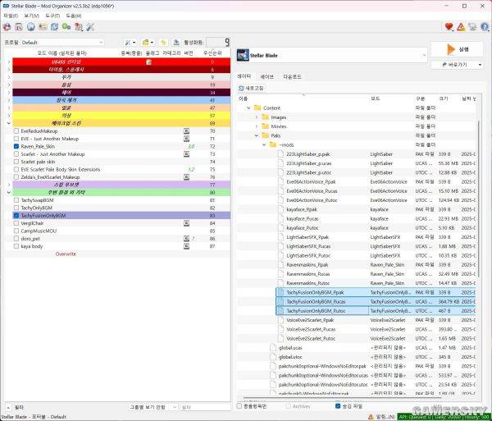Click the update monitor icon
This screenshot has height=421, width=492.
pyautogui.click(x=472, y=27)
